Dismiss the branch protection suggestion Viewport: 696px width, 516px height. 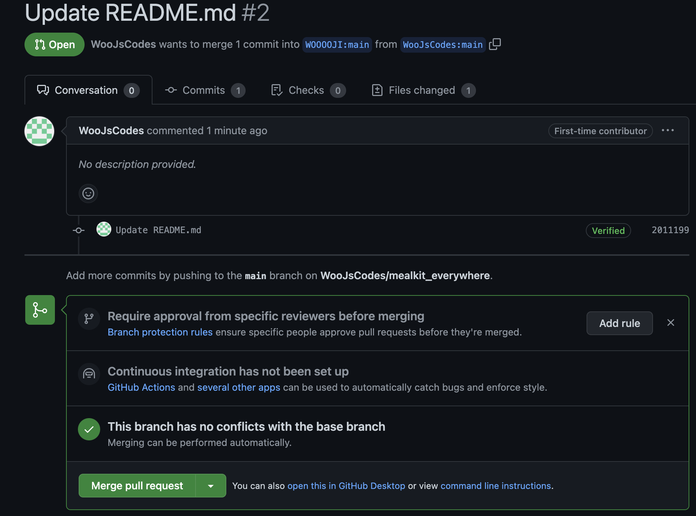click(671, 322)
